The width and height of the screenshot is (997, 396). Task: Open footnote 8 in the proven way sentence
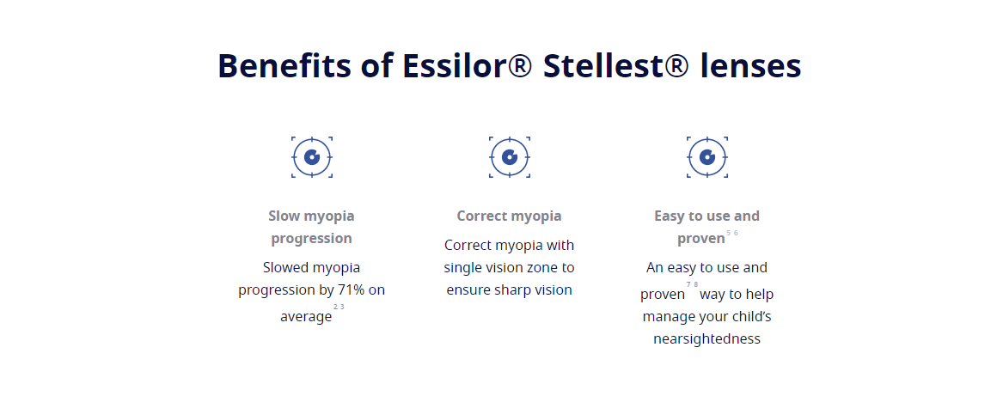(695, 285)
